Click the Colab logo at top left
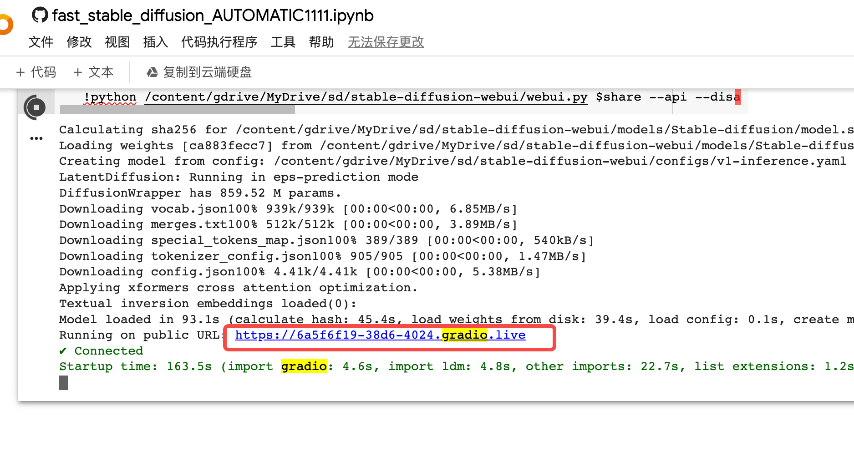Screen dimensions: 854x457 pos(4,24)
